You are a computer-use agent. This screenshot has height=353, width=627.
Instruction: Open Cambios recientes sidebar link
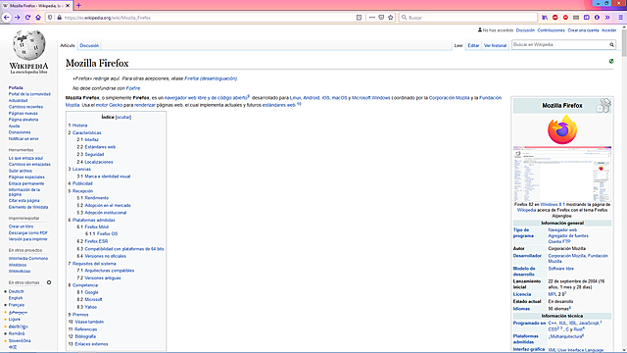pos(25,107)
